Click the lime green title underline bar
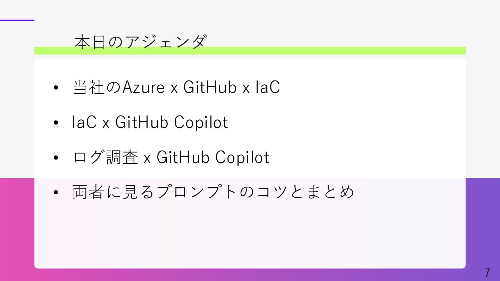This screenshot has width=500, height=281. (250, 51)
